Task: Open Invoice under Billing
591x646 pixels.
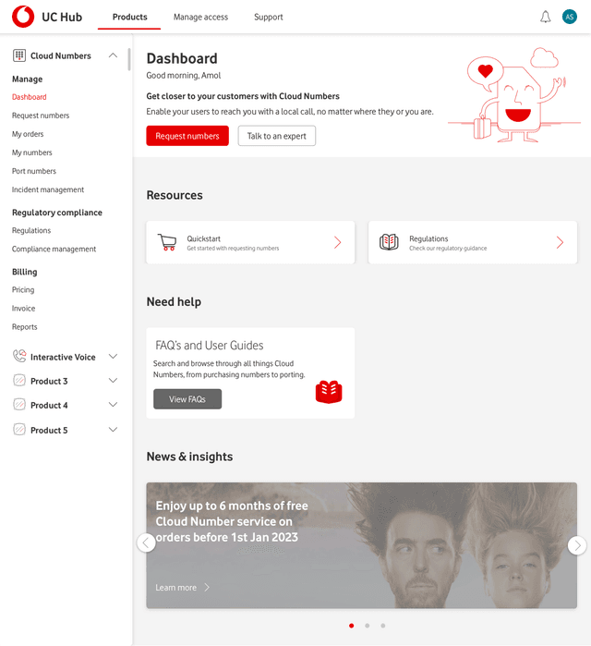Action: tap(23, 308)
